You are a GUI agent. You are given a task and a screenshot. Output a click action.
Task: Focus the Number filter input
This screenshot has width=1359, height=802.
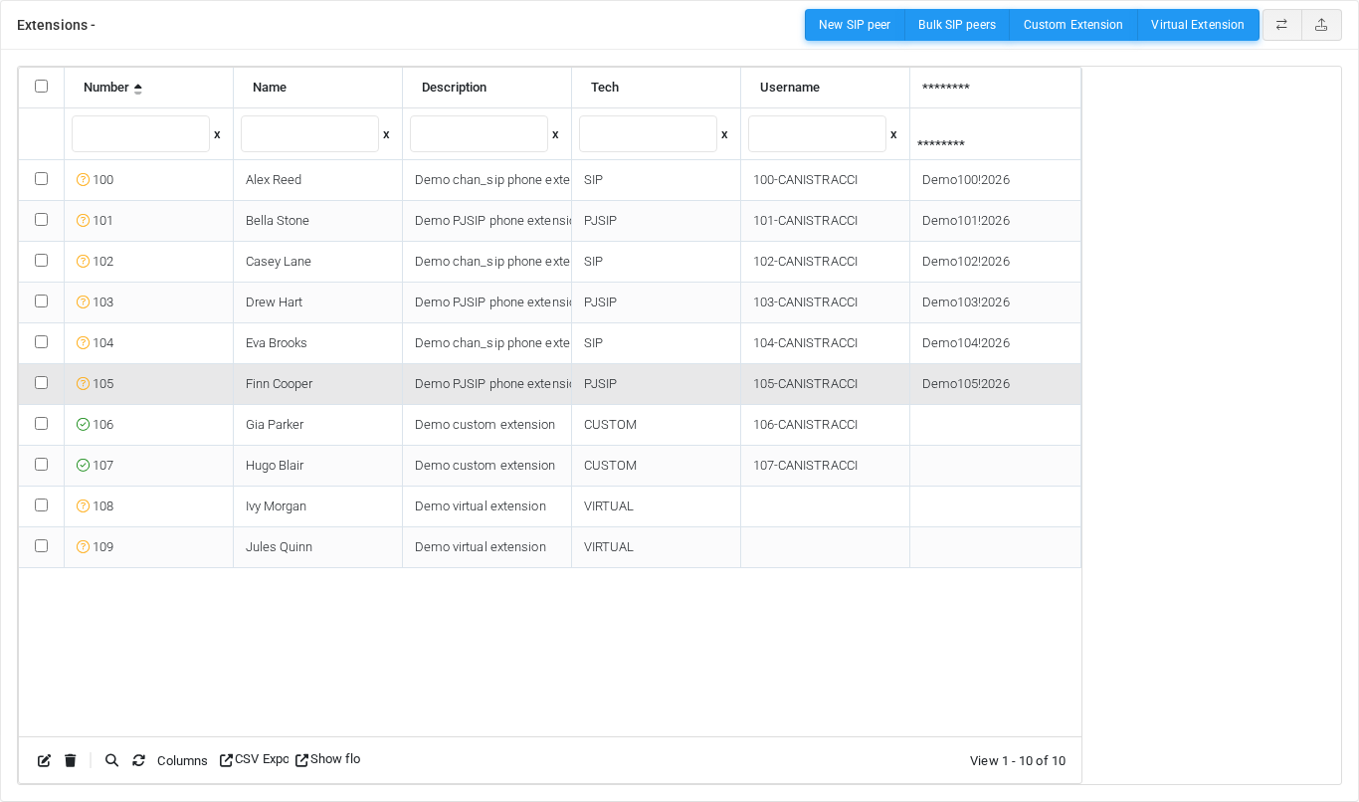pos(140,134)
